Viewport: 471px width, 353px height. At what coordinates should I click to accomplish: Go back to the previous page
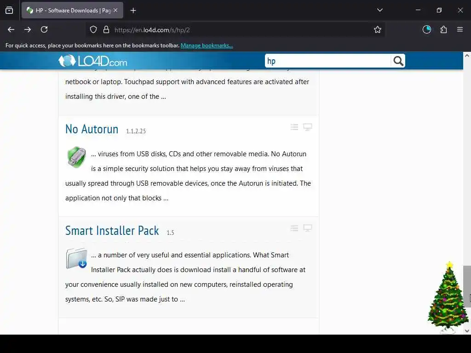[11, 29]
